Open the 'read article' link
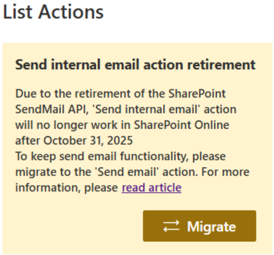The height and width of the screenshot is (255, 274). [151, 187]
